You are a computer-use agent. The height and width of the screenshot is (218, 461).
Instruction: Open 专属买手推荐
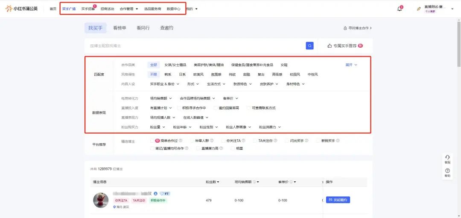(345, 46)
